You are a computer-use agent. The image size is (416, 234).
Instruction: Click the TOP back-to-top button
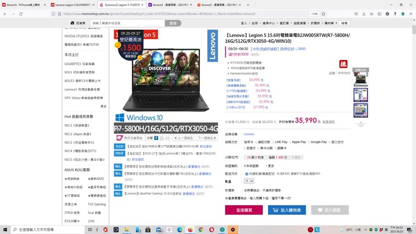(x=361, y=124)
